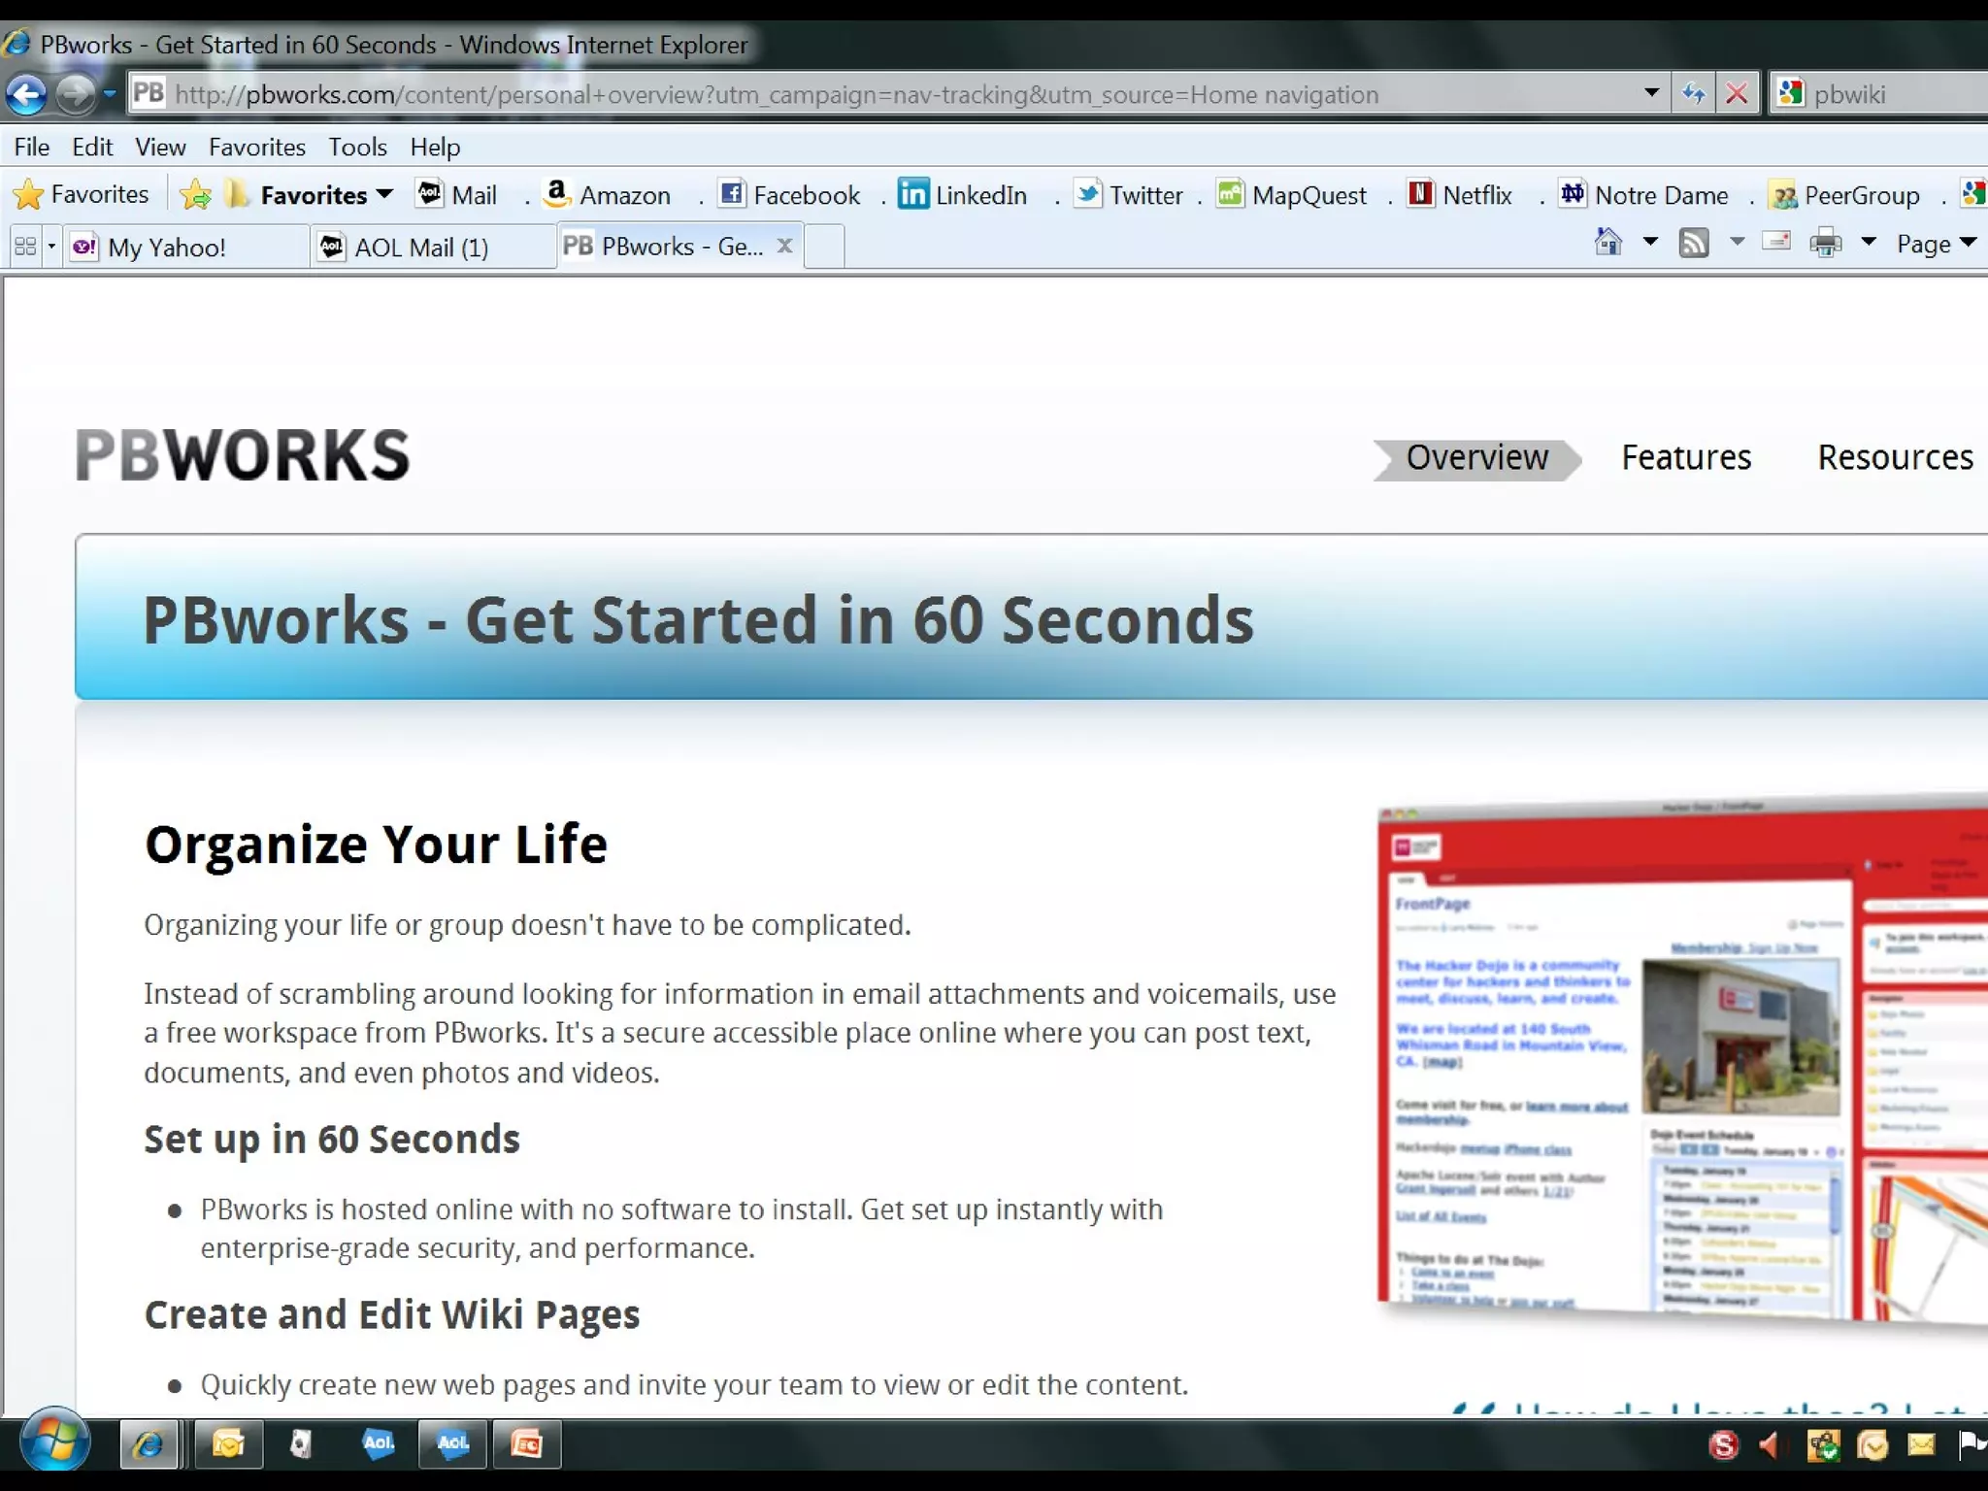Open the second AOL taskbar button
This screenshot has width=1988, height=1491.
[452, 1443]
